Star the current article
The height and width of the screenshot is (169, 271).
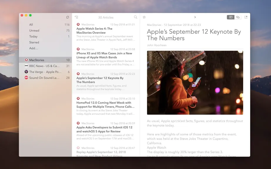coord(144,17)
